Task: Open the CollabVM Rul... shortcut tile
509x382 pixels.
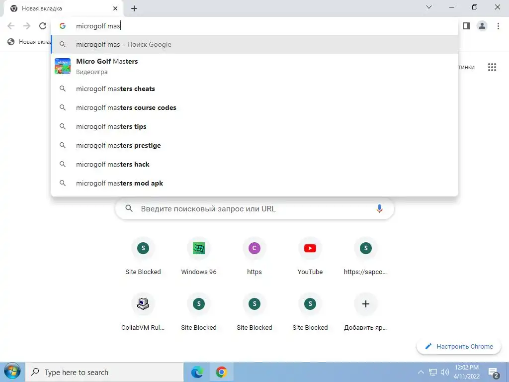Action: pos(143,312)
